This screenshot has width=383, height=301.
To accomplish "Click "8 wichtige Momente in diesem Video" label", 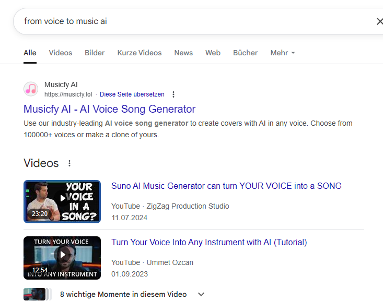I will point(123,294).
